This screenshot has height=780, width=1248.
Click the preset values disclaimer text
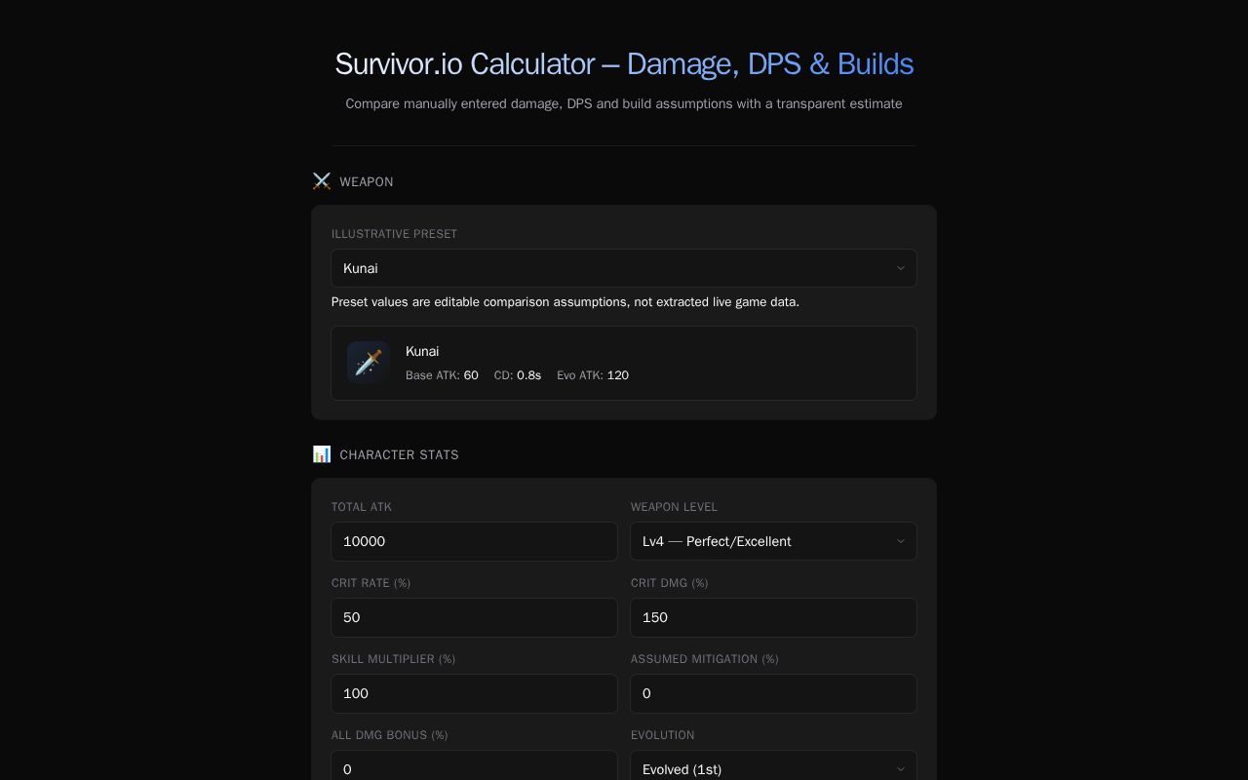[x=565, y=302]
